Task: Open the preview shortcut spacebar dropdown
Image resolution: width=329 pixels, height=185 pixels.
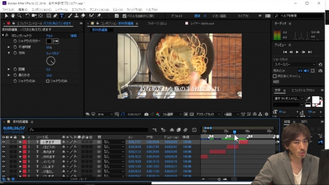Action: click(x=295, y=64)
